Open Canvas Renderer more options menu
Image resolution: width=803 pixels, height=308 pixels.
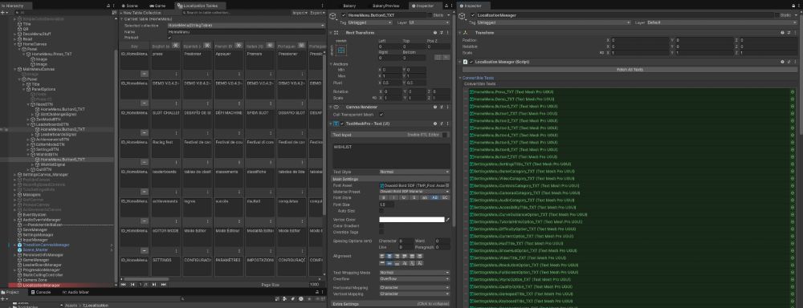[x=446, y=107]
